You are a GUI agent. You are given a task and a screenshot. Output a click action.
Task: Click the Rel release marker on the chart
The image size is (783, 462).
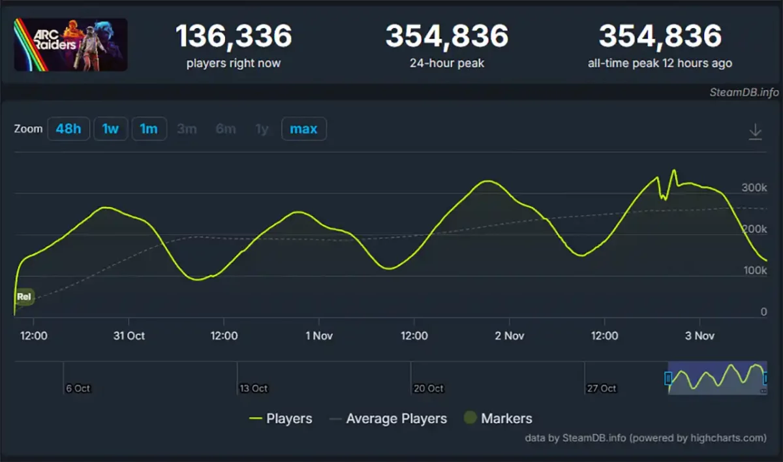point(23,296)
